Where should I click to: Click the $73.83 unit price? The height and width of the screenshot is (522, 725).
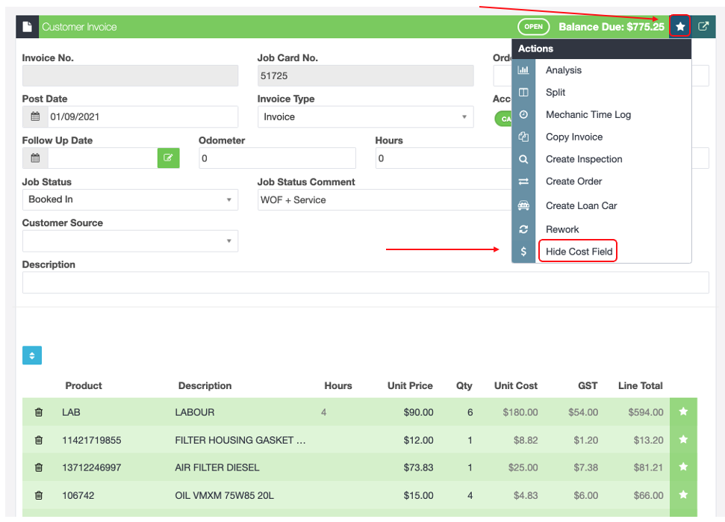click(418, 467)
